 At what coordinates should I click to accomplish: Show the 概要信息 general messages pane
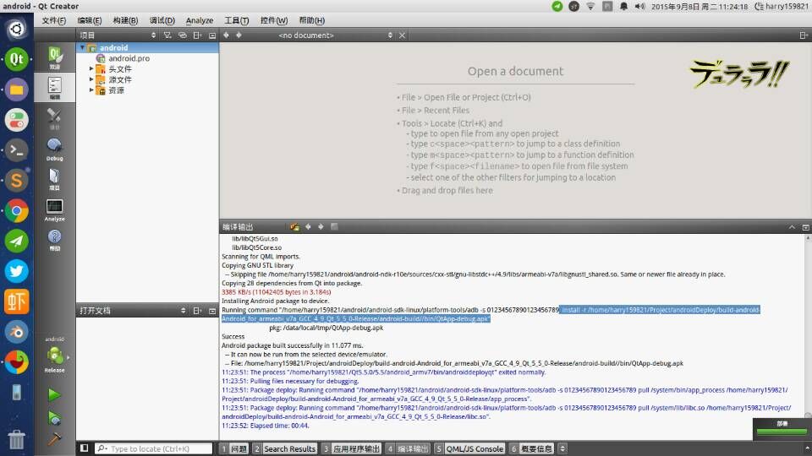(532, 448)
